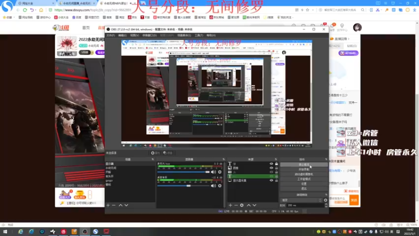
Task: Remove source using minus icon in Sources panel
Action: click(x=236, y=205)
